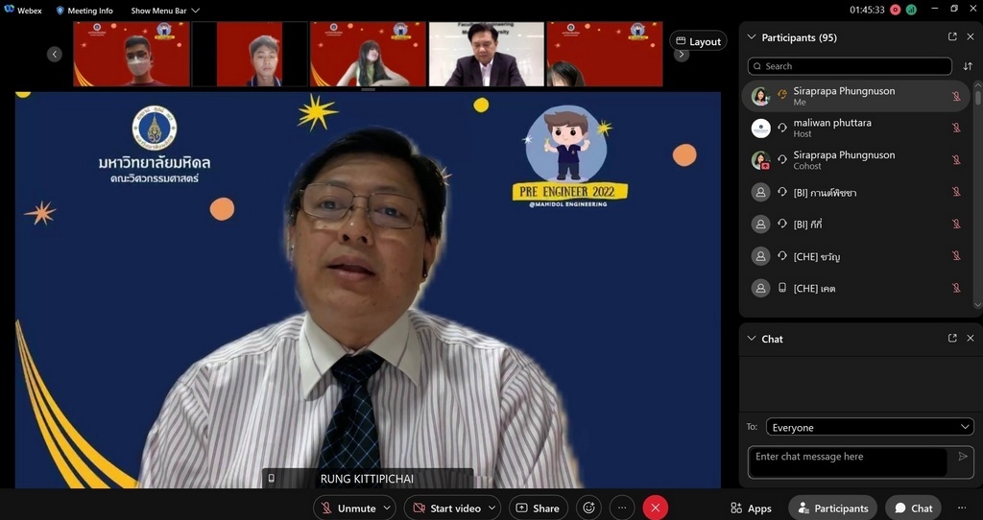The width and height of the screenshot is (983, 520).
Task: Start video camera
Action: pyautogui.click(x=445, y=508)
